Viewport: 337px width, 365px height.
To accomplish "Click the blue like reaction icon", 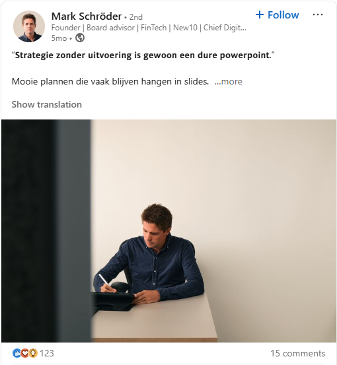I will coord(17,353).
